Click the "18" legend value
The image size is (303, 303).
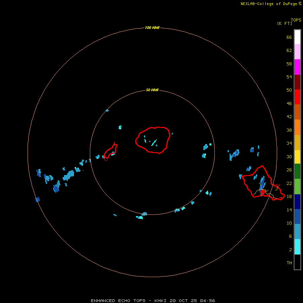(289, 197)
